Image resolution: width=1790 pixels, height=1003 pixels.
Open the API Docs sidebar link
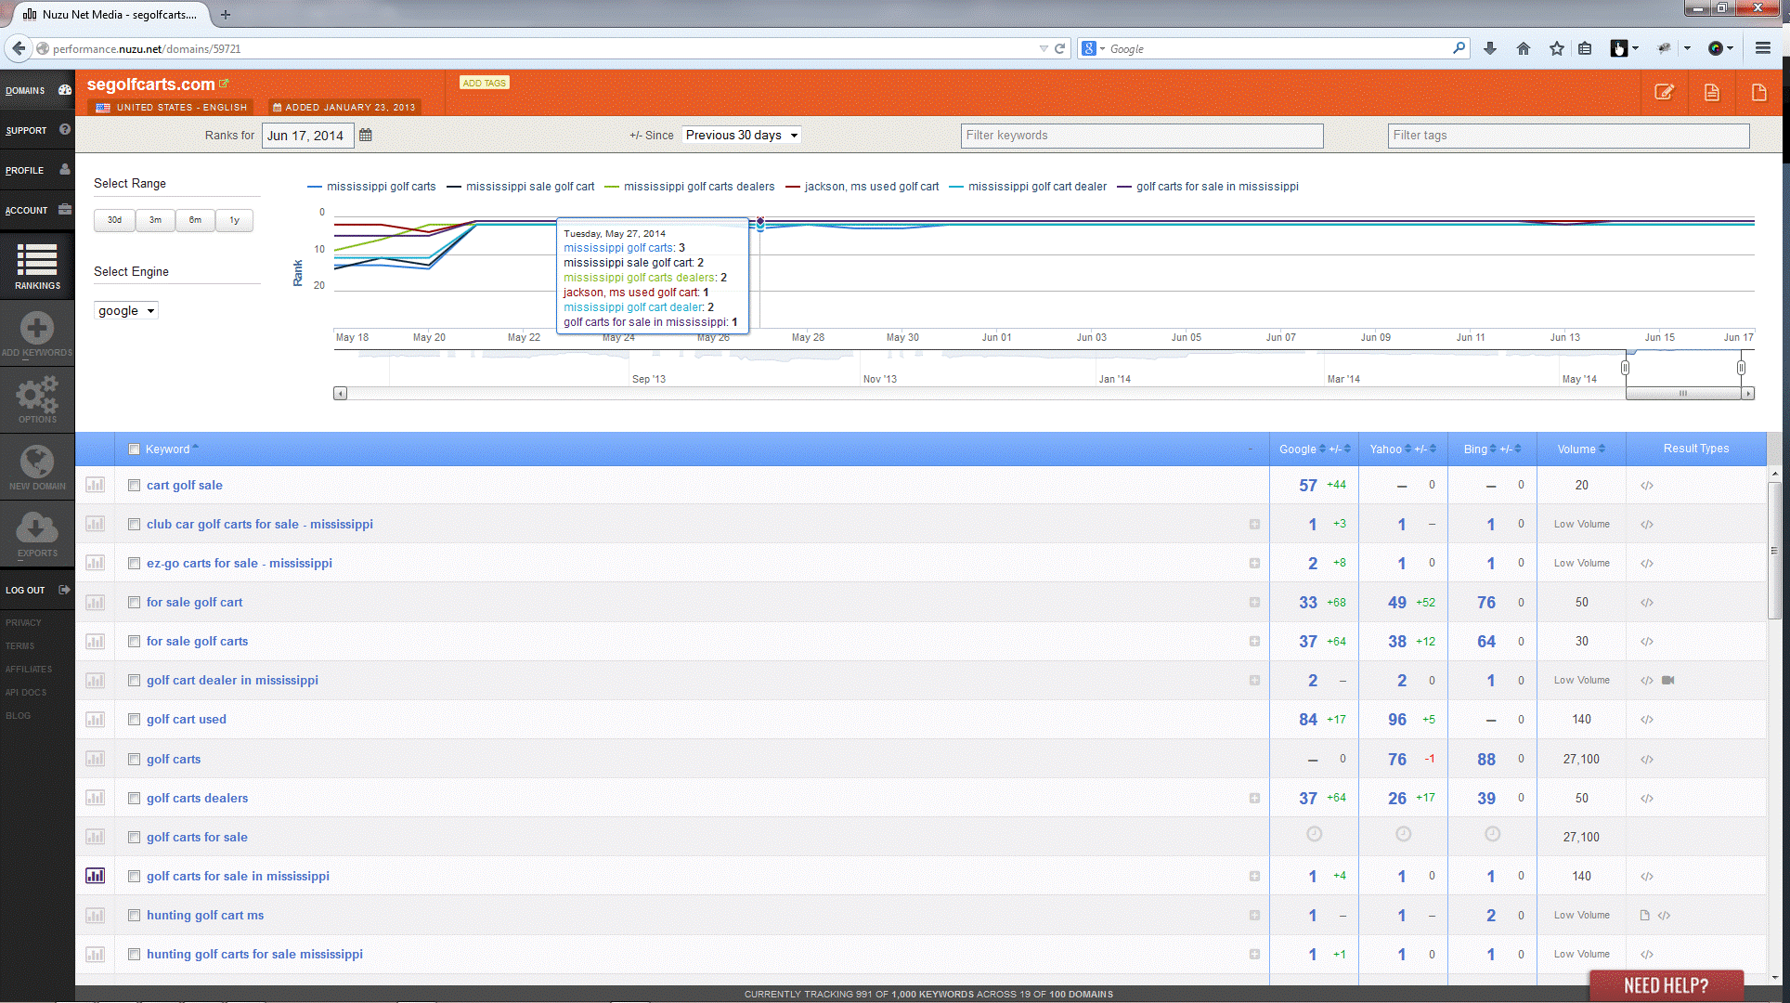tap(26, 692)
